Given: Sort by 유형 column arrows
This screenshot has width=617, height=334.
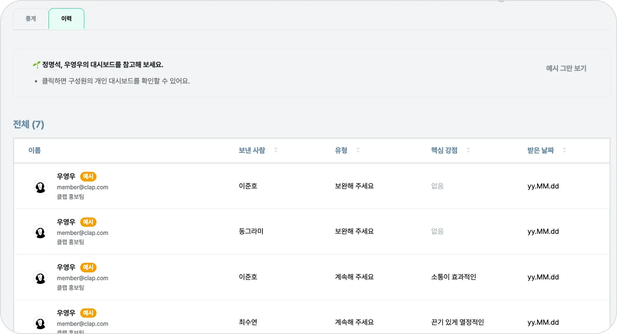Looking at the screenshot, I should pos(358,150).
